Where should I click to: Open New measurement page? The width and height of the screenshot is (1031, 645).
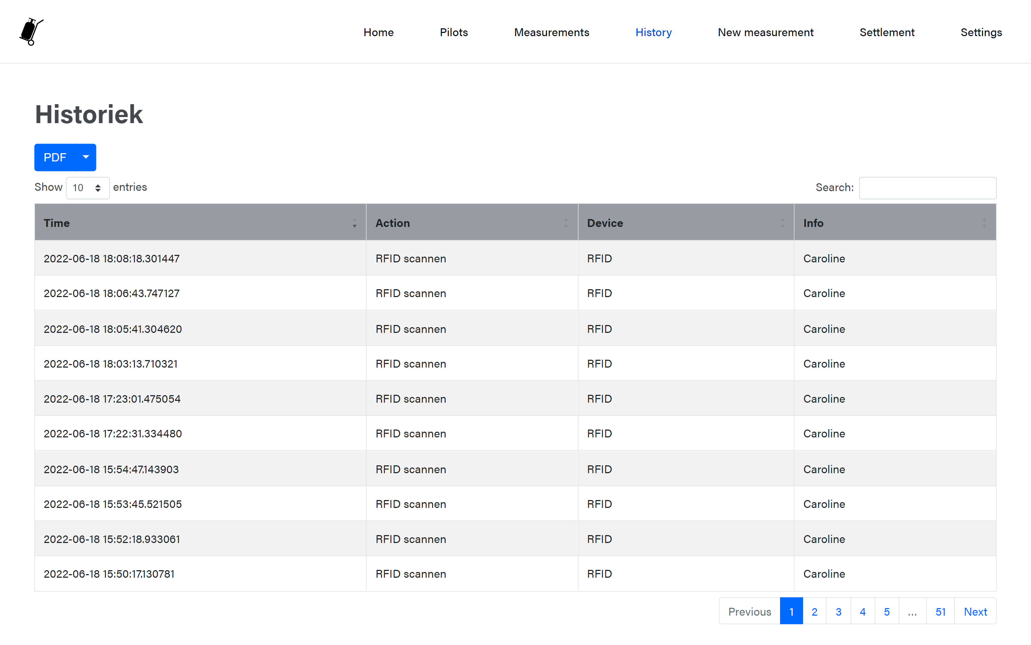[x=765, y=33]
